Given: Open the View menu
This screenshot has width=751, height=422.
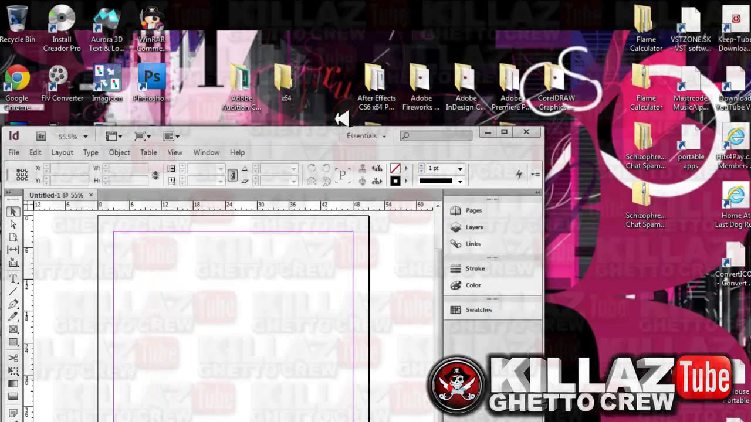Looking at the screenshot, I should (x=175, y=152).
